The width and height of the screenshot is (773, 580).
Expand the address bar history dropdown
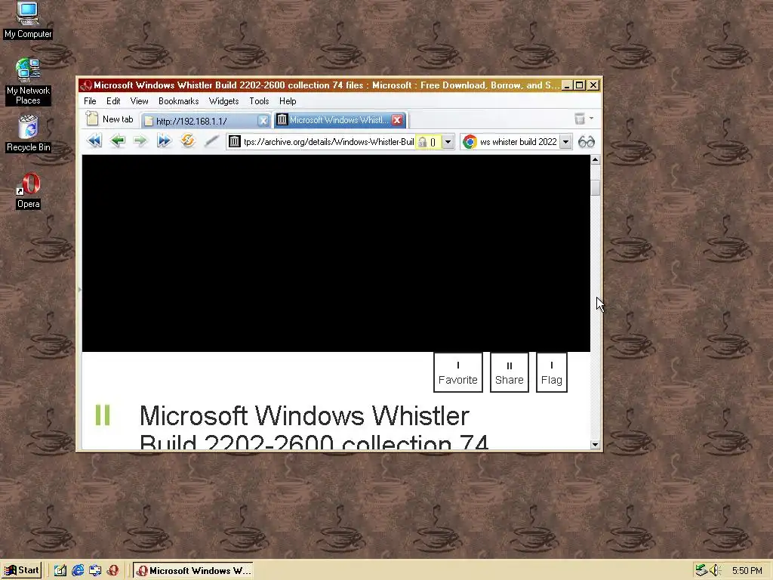[x=448, y=142]
